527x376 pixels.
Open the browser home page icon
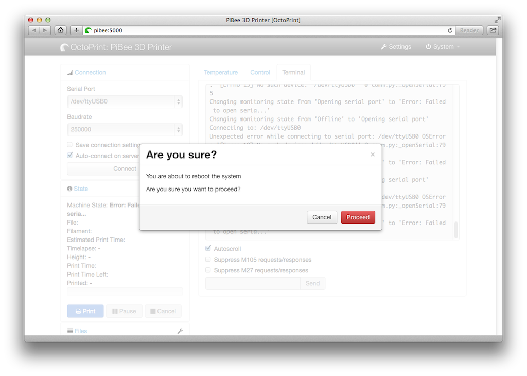click(61, 30)
